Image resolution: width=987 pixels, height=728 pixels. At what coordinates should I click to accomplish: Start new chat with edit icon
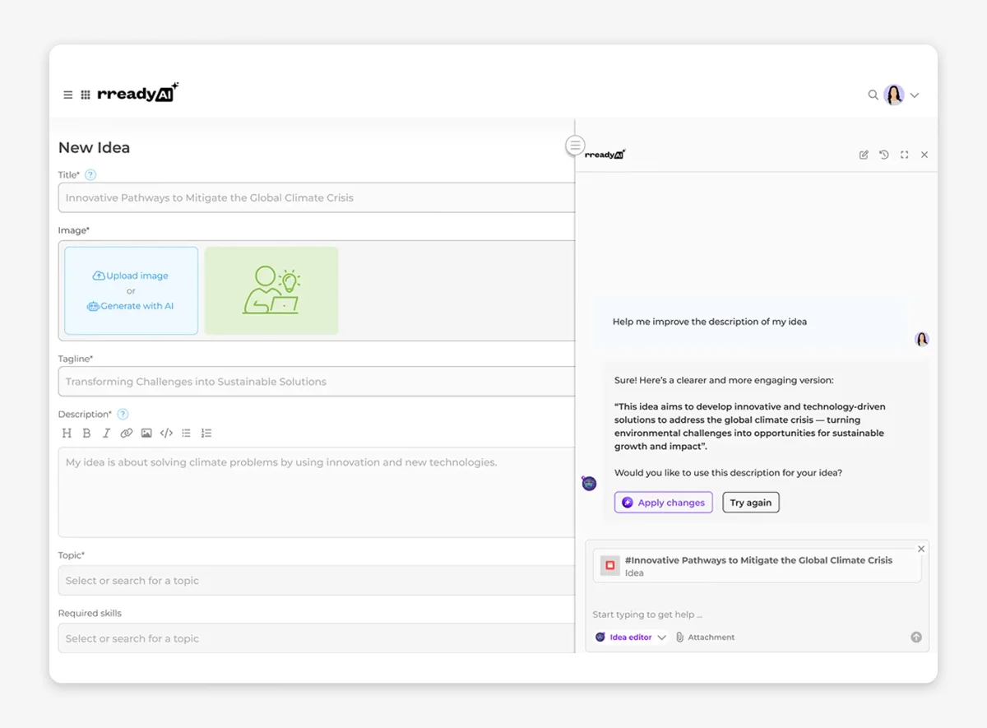point(864,155)
